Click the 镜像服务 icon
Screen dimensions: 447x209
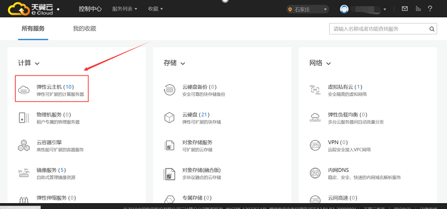tap(24, 173)
